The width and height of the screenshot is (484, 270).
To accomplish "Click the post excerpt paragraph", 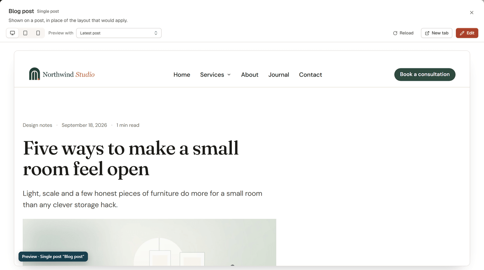I will (142, 199).
